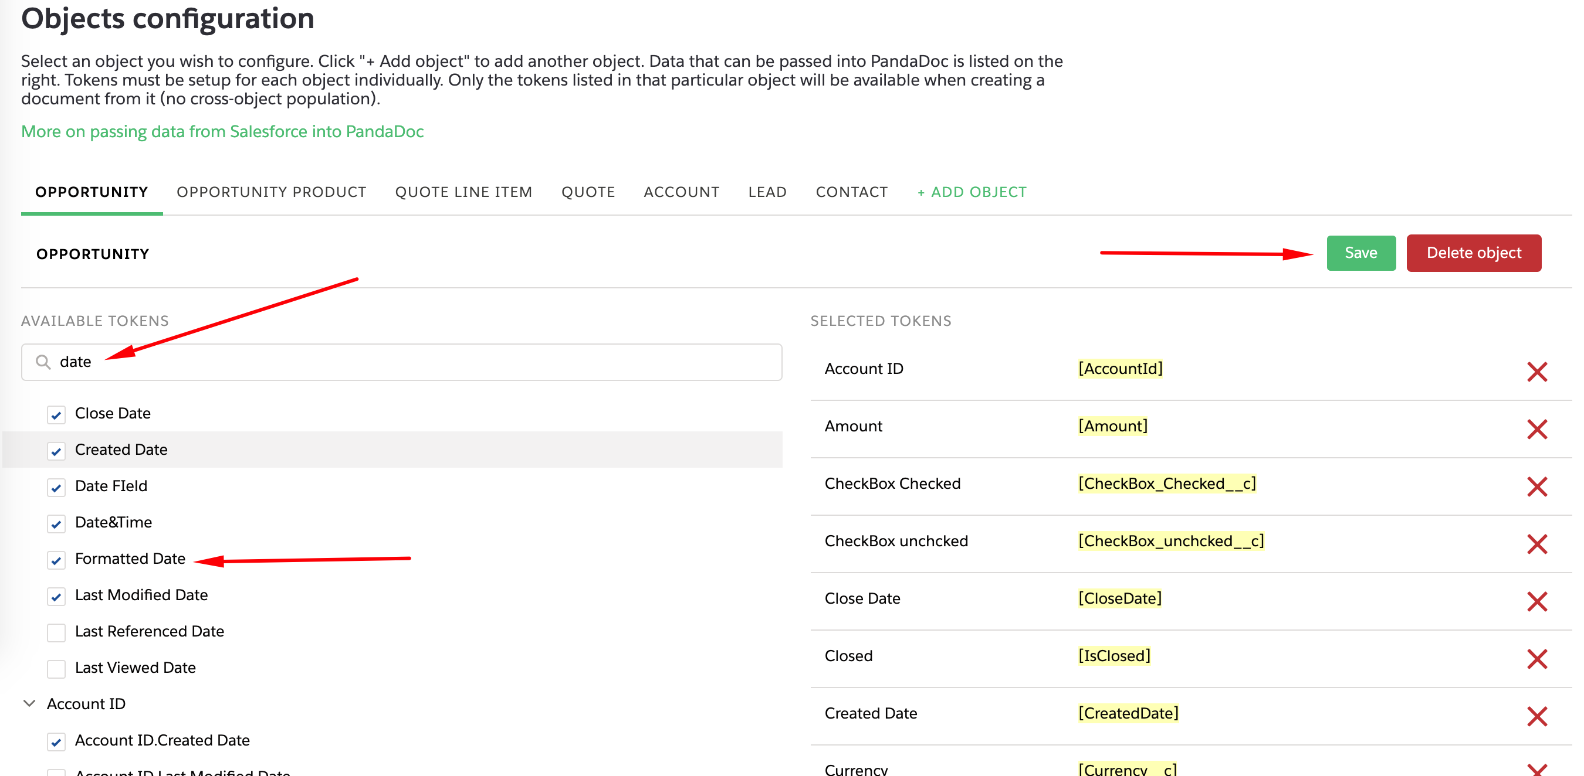1584x776 pixels.
Task: Remove the Closed token with red X
Action: tap(1536, 659)
